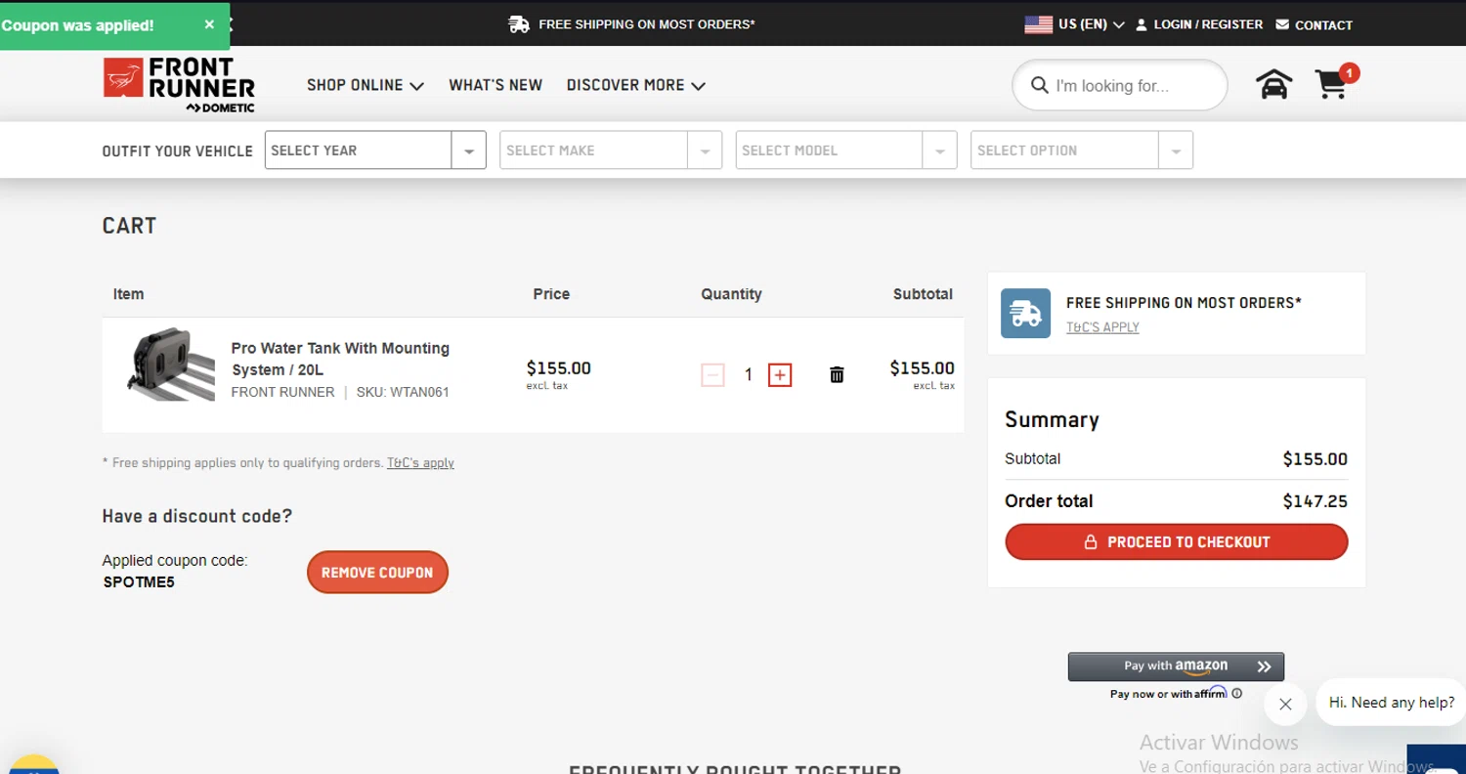1466x774 pixels.
Task: Increase quantity with the plus button
Action: [780, 374]
